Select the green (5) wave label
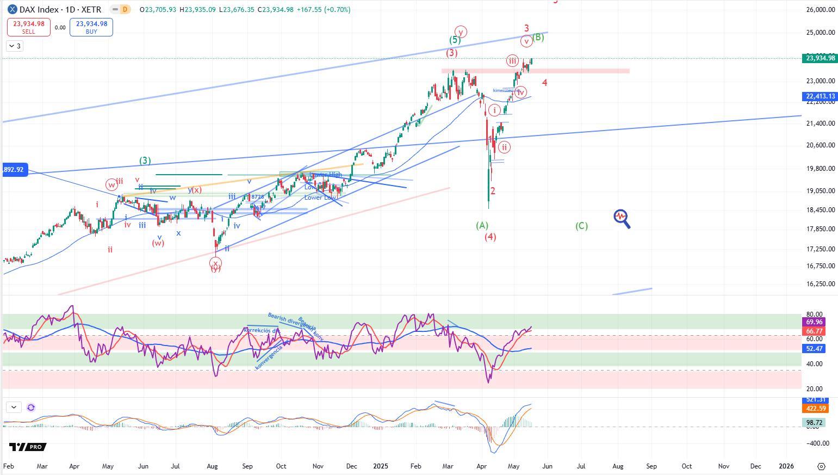This screenshot has height=475, width=838. (x=455, y=40)
